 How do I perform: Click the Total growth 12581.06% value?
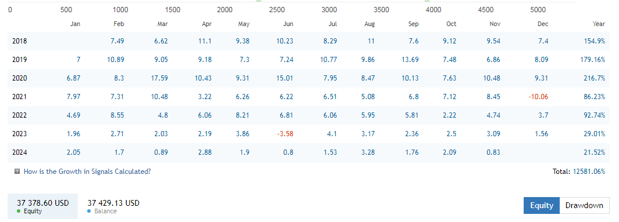[589, 172]
